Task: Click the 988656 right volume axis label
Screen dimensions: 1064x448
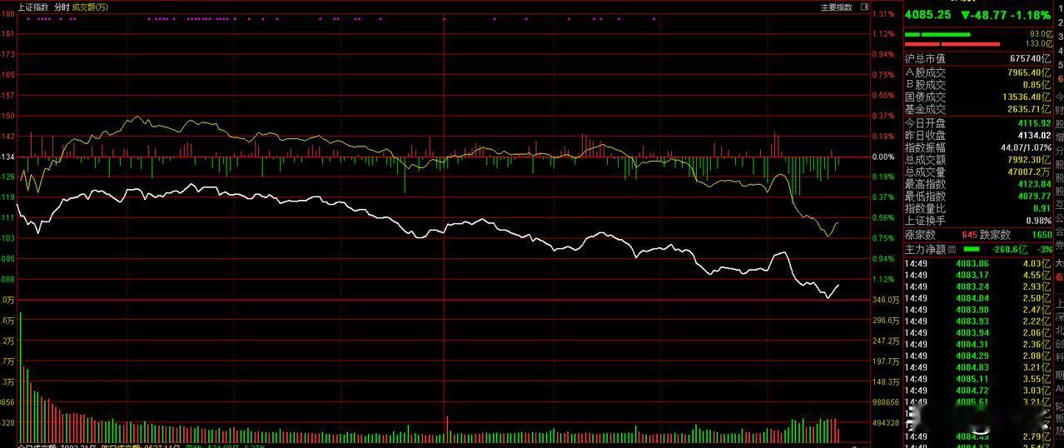Action: pos(885,402)
